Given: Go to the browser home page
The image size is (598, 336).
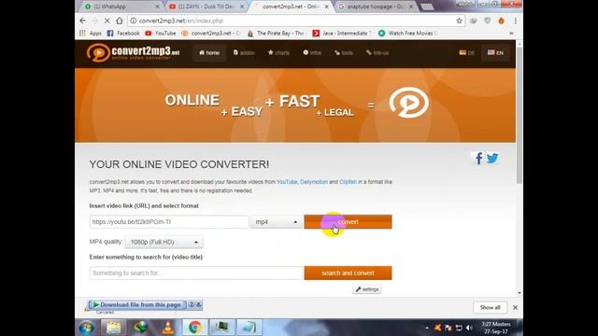Looking at the screenshot, I should point(120,21).
